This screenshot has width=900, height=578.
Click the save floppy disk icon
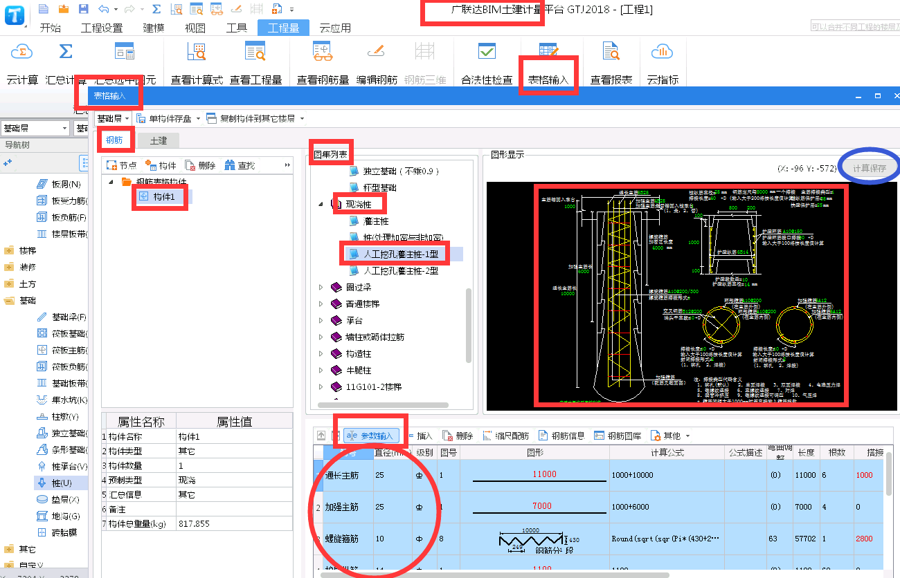pyautogui.click(x=84, y=9)
